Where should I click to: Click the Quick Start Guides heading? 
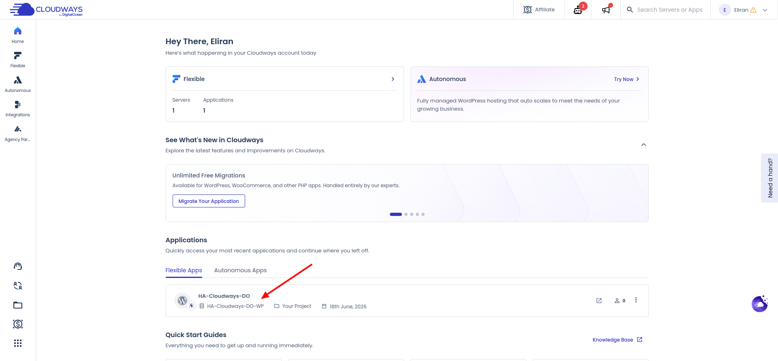tap(196, 335)
